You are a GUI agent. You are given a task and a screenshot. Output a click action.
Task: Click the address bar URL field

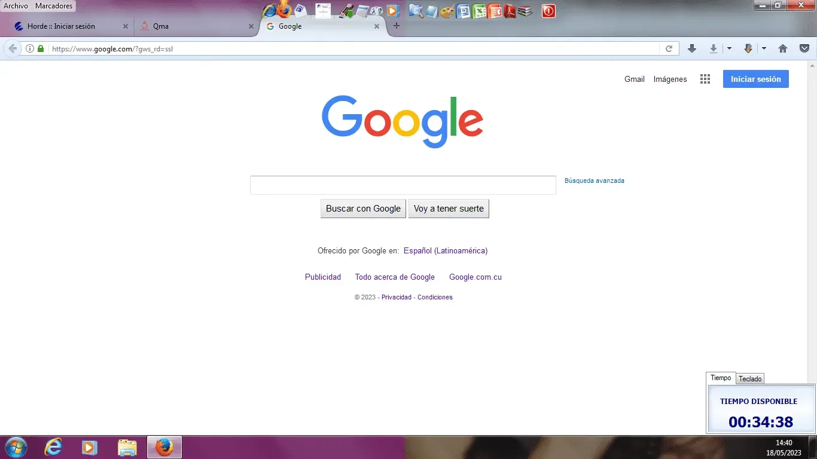click(x=353, y=49)
